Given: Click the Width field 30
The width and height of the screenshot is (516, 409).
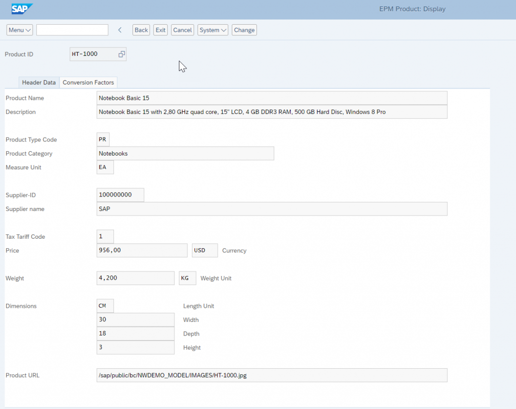Looking at the screenshot, I should (135, 319).
